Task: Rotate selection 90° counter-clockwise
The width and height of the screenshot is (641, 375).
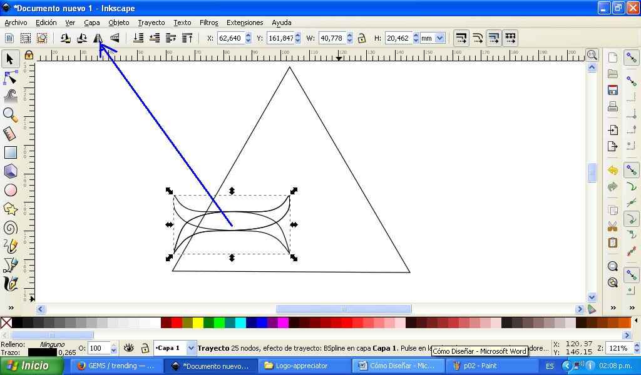Action: (x=65, y=38)
